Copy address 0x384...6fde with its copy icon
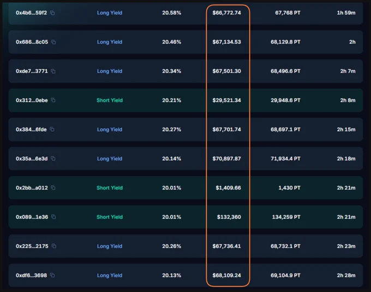The height and width of the screenshot is (292, 371). coord(52,129)
